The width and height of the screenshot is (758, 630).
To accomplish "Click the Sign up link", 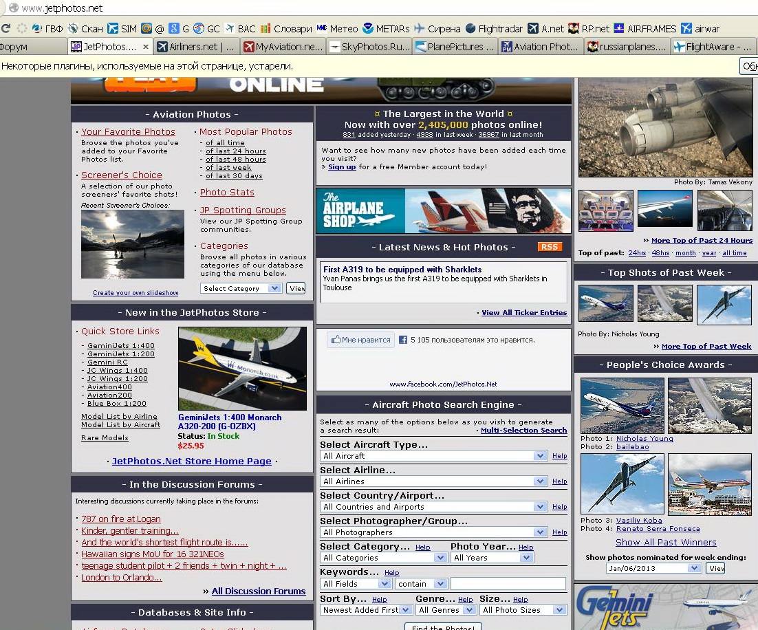I will pyautogui.click(x=342, y=167).
